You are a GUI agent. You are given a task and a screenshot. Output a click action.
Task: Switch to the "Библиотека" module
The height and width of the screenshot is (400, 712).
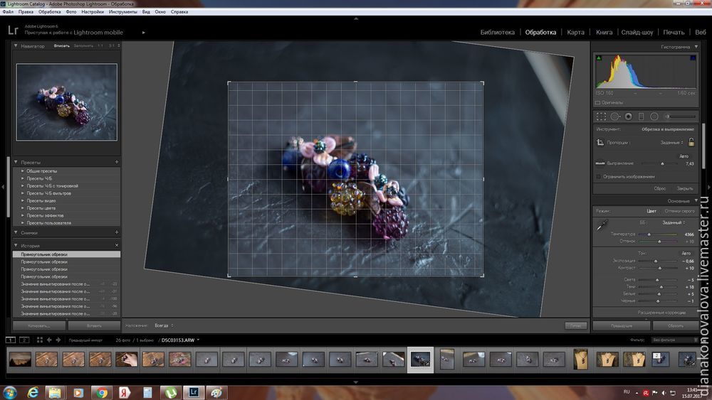pos(497,32)
